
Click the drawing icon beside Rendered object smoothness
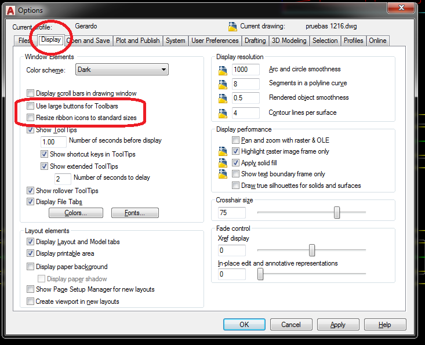pos(223,99)
